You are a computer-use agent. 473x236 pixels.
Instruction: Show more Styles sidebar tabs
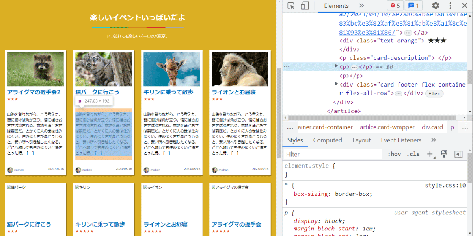tap(434, 140)
